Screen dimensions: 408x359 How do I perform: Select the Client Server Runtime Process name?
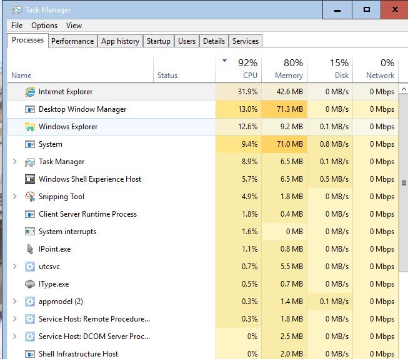point(87,214)
